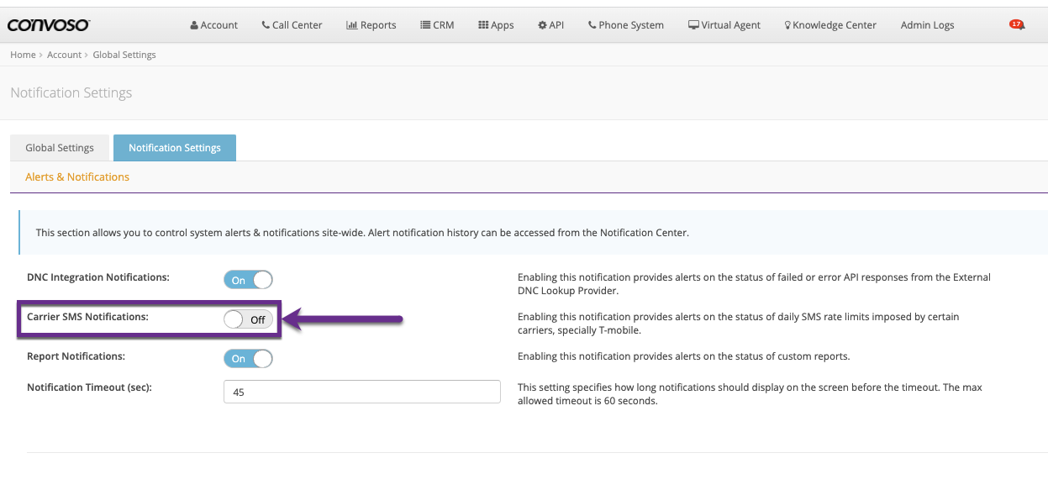Go to Home breadcrumb
Viewport: 1048px width, 490px height.
click(23, 55)
